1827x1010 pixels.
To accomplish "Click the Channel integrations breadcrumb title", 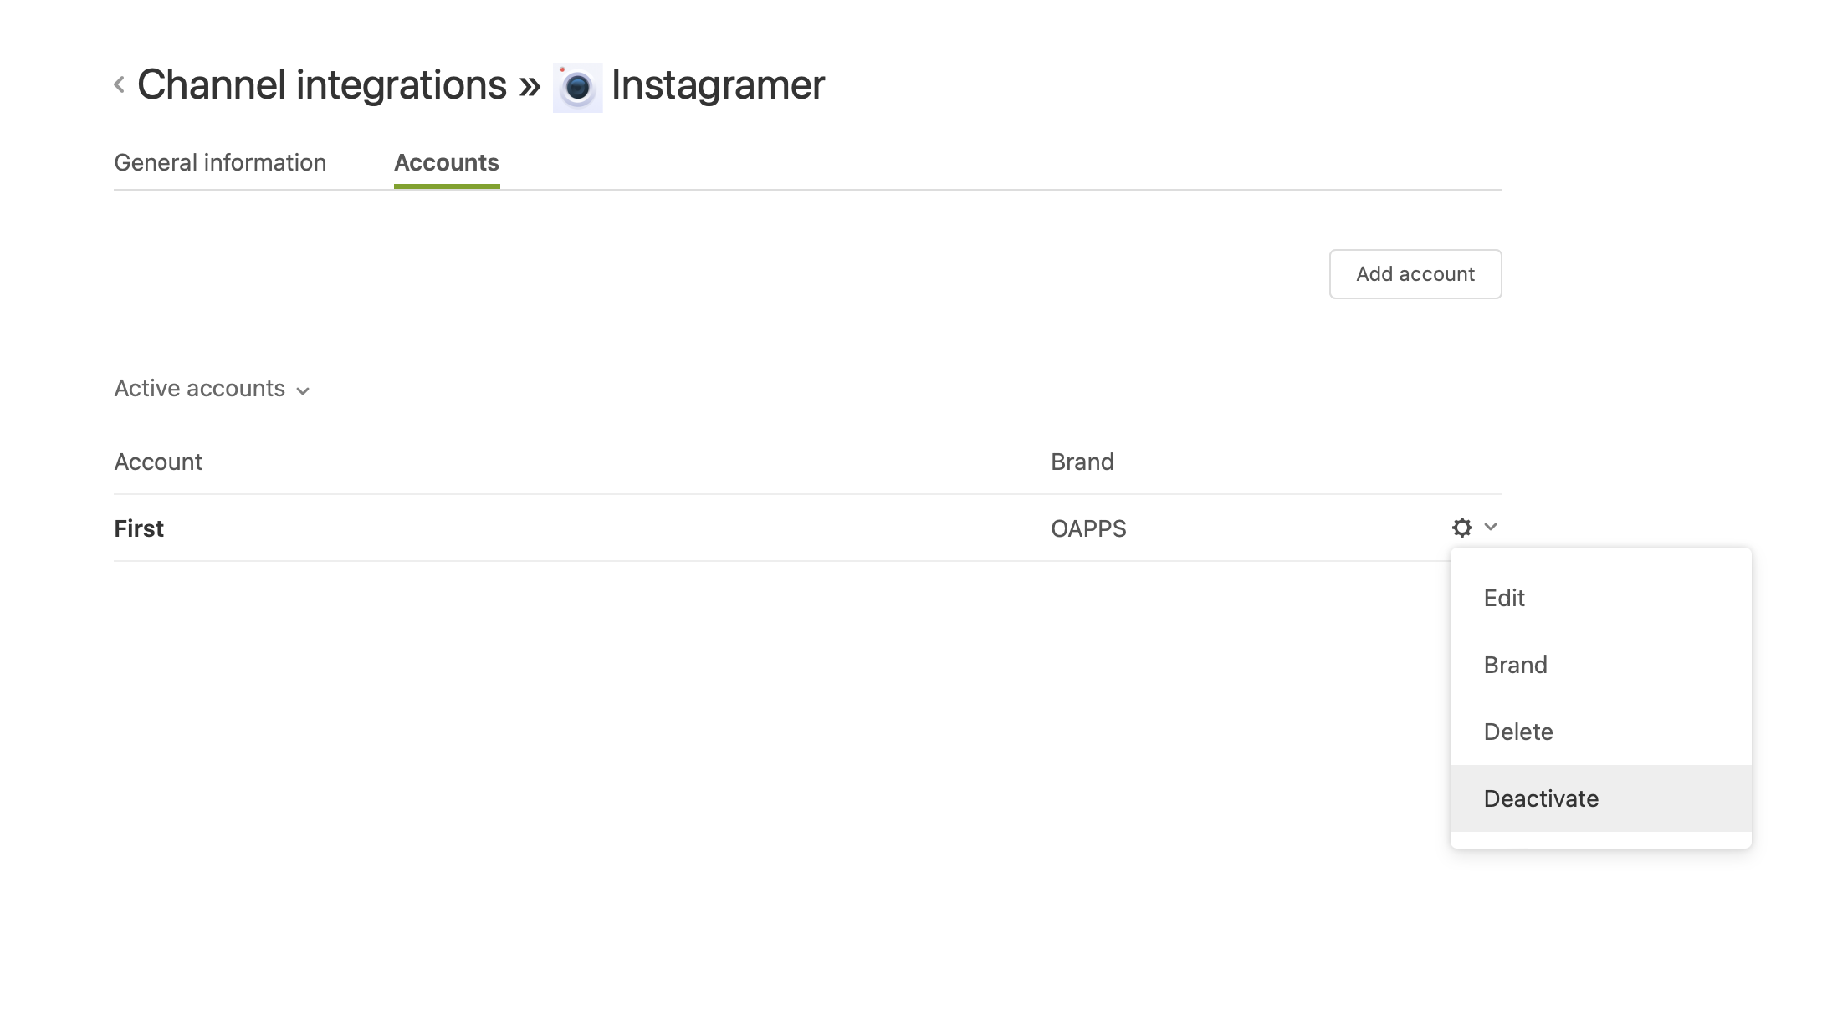I will pyautogui.click(x=322, y=84).
